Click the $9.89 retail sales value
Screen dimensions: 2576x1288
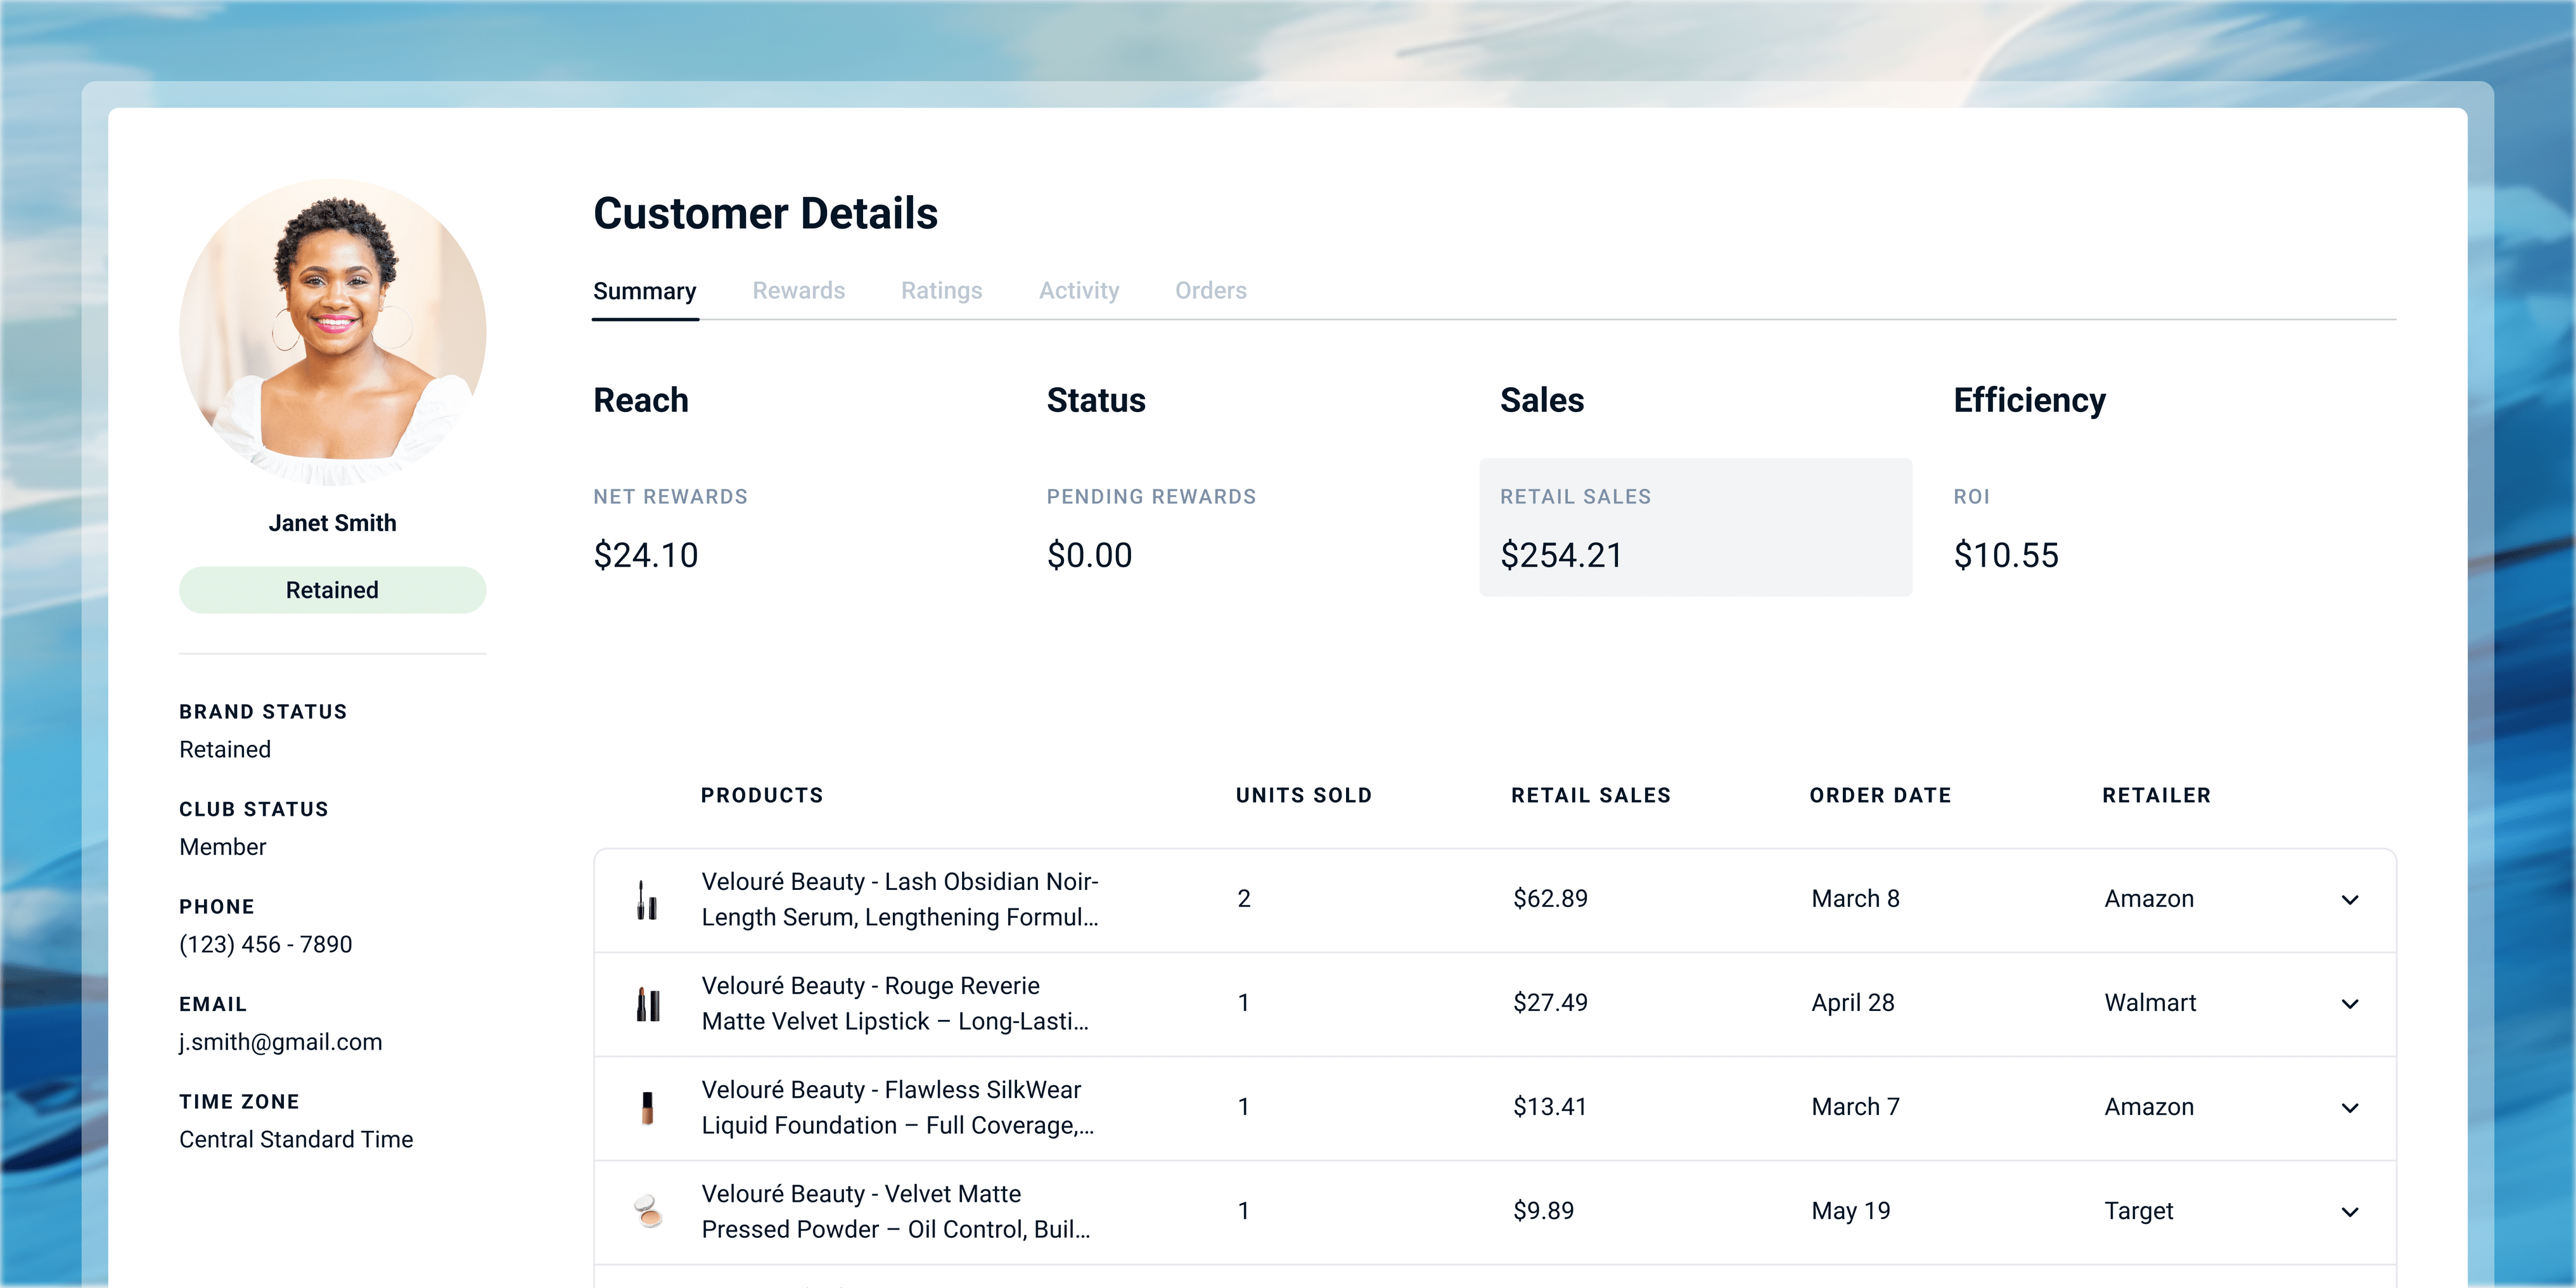coord(1543,1211)
